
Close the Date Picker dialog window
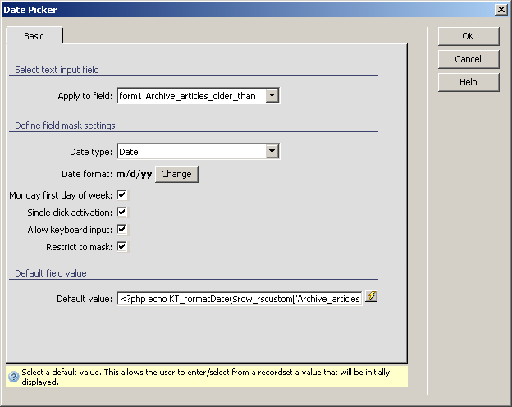point(501,8)
